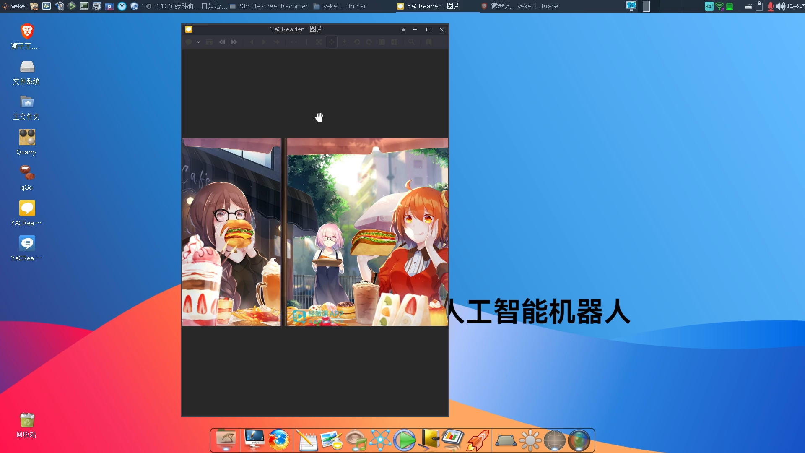This screenshot has width=805, height=453.
Task: Rotate image clockwise in toolbar
Action: (369, 42)
